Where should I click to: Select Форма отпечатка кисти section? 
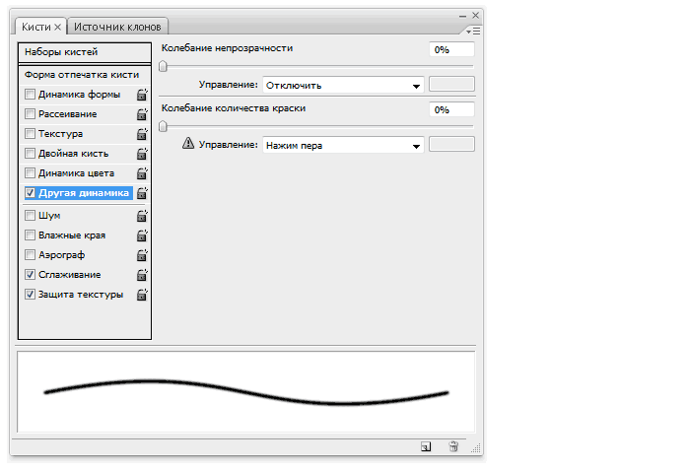[84, 74]
